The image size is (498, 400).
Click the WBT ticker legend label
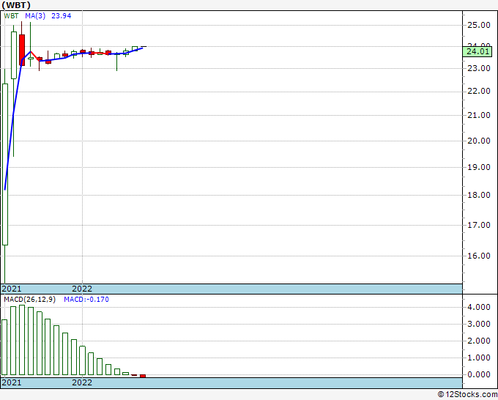[11, 16]
